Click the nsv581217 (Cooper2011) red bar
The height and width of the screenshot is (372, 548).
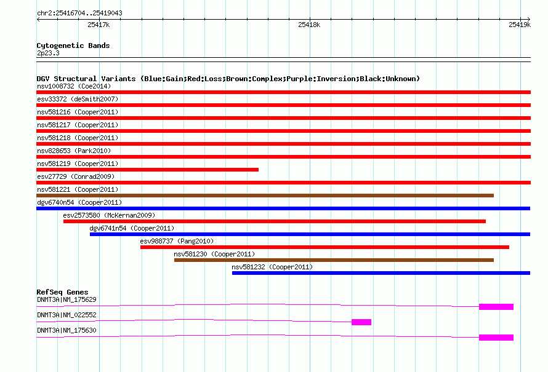283,131
